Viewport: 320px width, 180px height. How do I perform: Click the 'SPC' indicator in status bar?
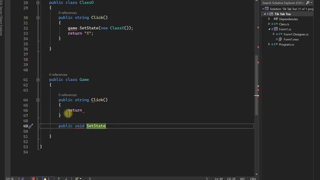coord(242,179)
